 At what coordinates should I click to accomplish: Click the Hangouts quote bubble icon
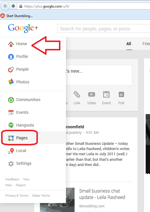click(11, 125)
